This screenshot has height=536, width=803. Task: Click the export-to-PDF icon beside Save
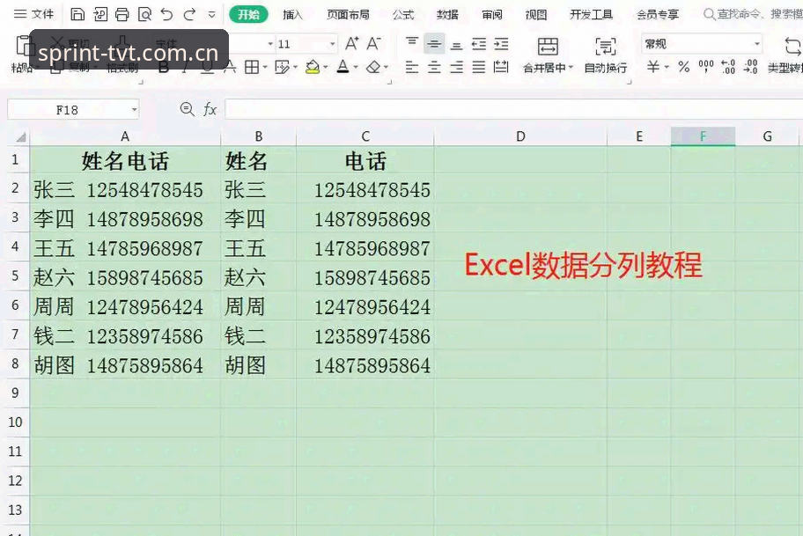(x=100, y=14)
